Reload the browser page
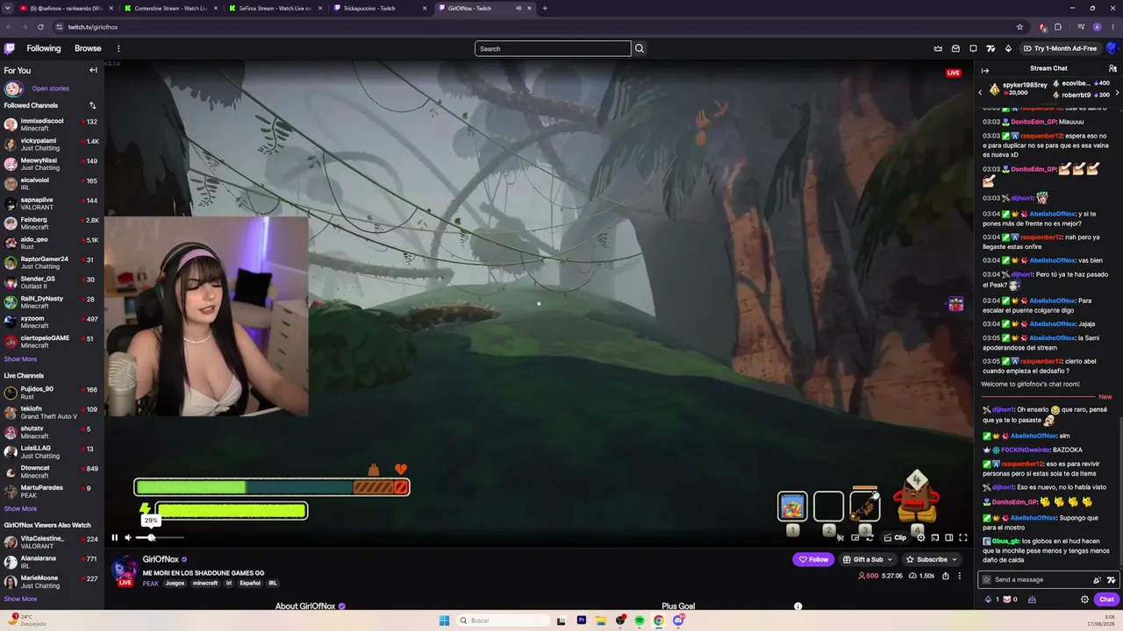Viewport: 1123px width, 631px height. [40, 27]
